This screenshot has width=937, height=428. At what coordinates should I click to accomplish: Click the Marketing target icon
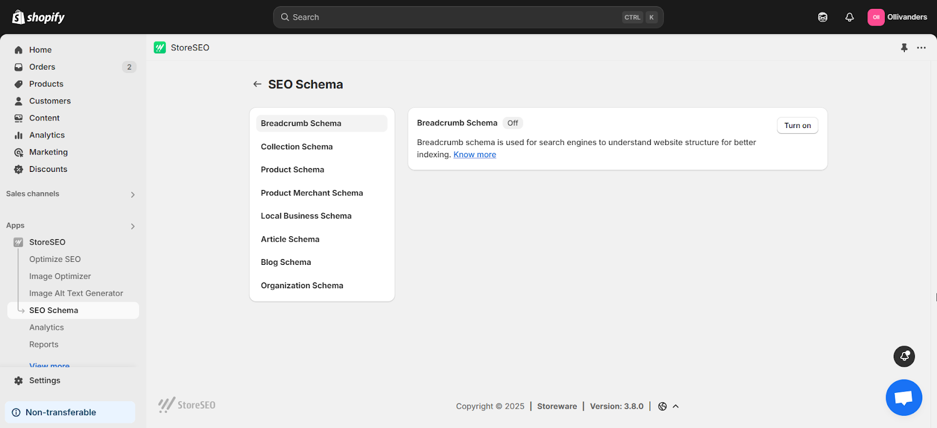[x=19, y=152]
